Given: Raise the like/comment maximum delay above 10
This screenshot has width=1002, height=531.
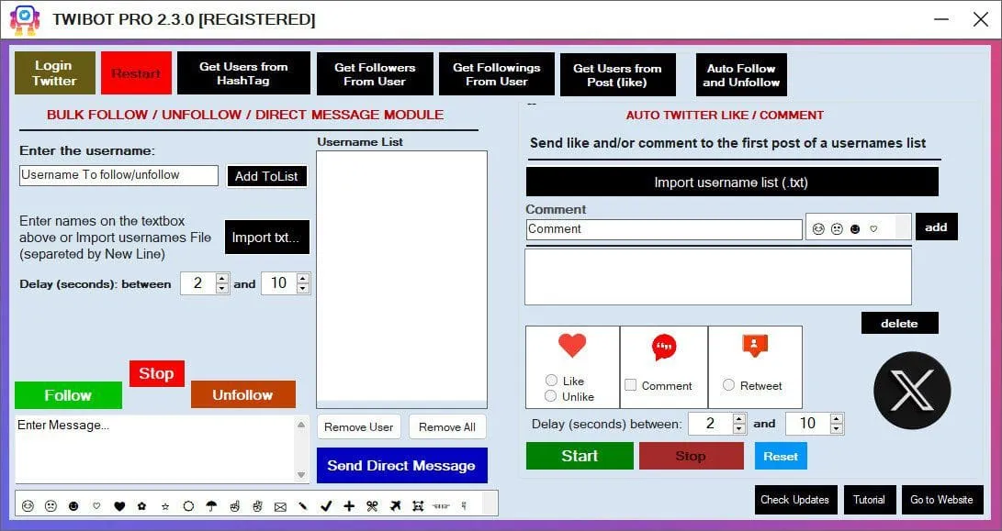Looking at the screenshot, I should click(x=836, y=418).
